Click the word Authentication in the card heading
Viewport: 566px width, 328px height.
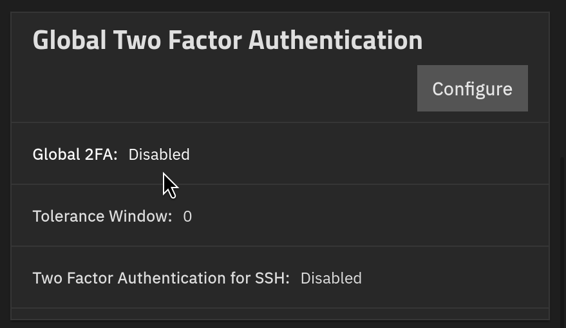click(335, 40)
